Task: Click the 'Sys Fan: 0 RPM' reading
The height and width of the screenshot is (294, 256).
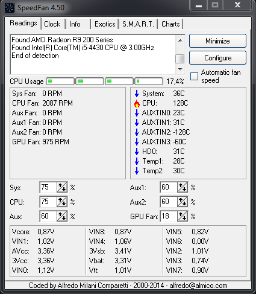Action: pyautogui.click(x=37, y=94)
